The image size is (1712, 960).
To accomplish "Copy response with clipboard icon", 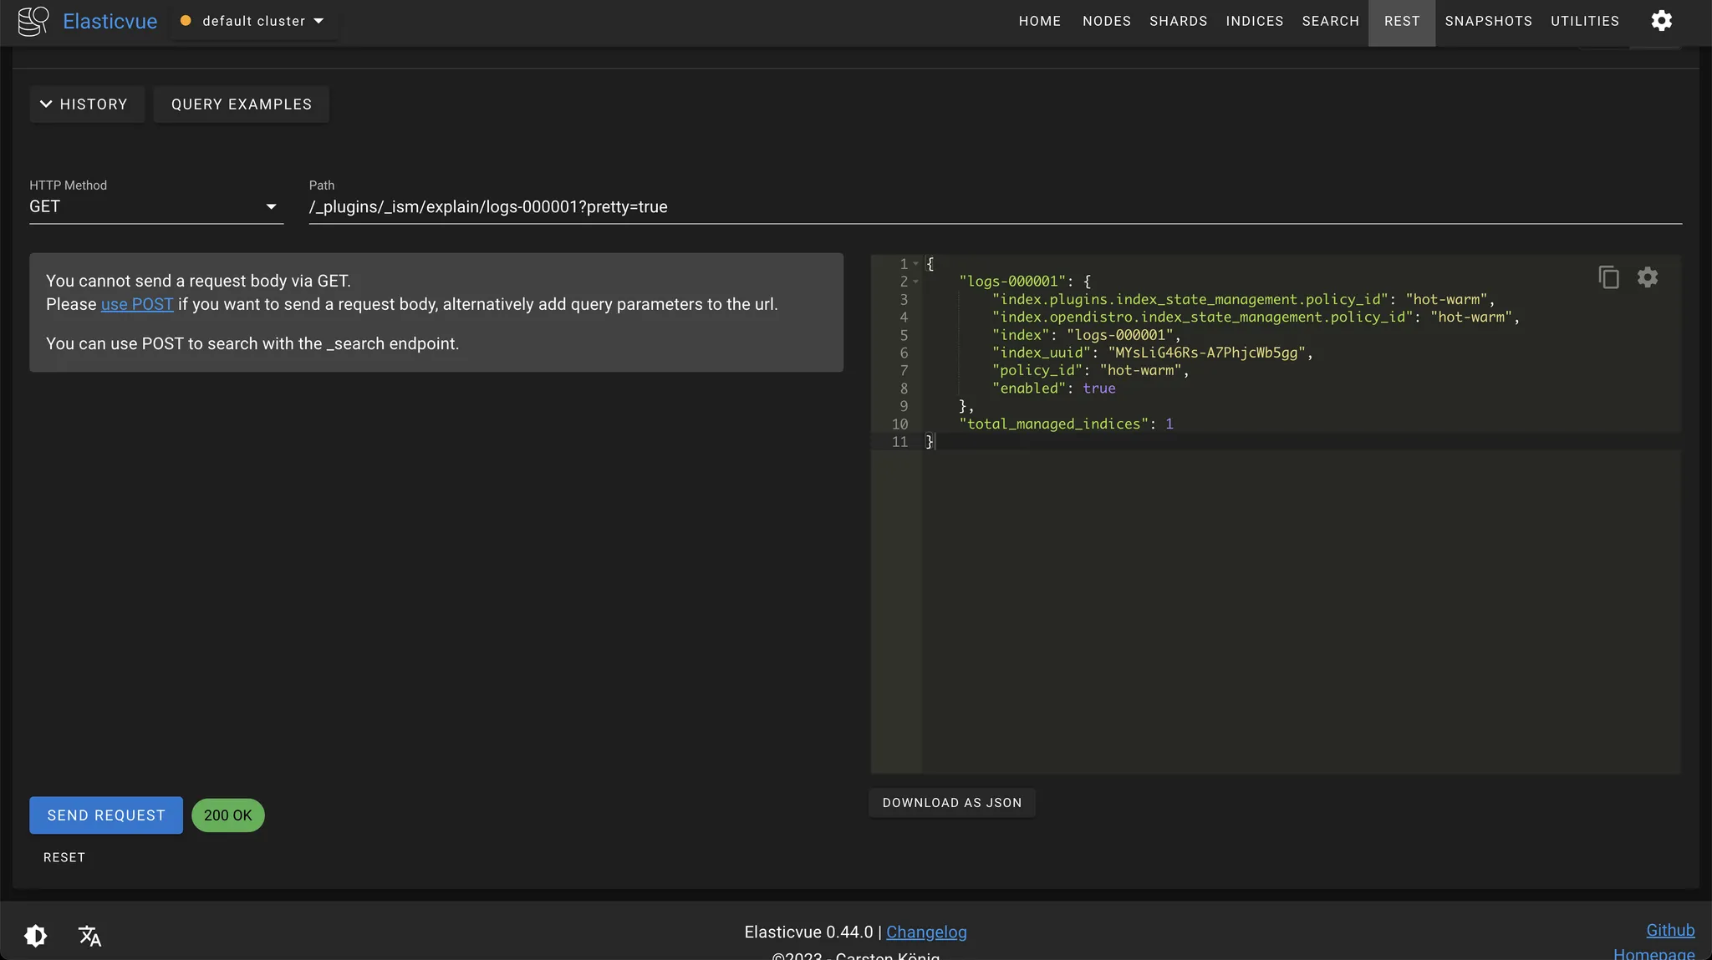I will click(x=1608, y=277).
